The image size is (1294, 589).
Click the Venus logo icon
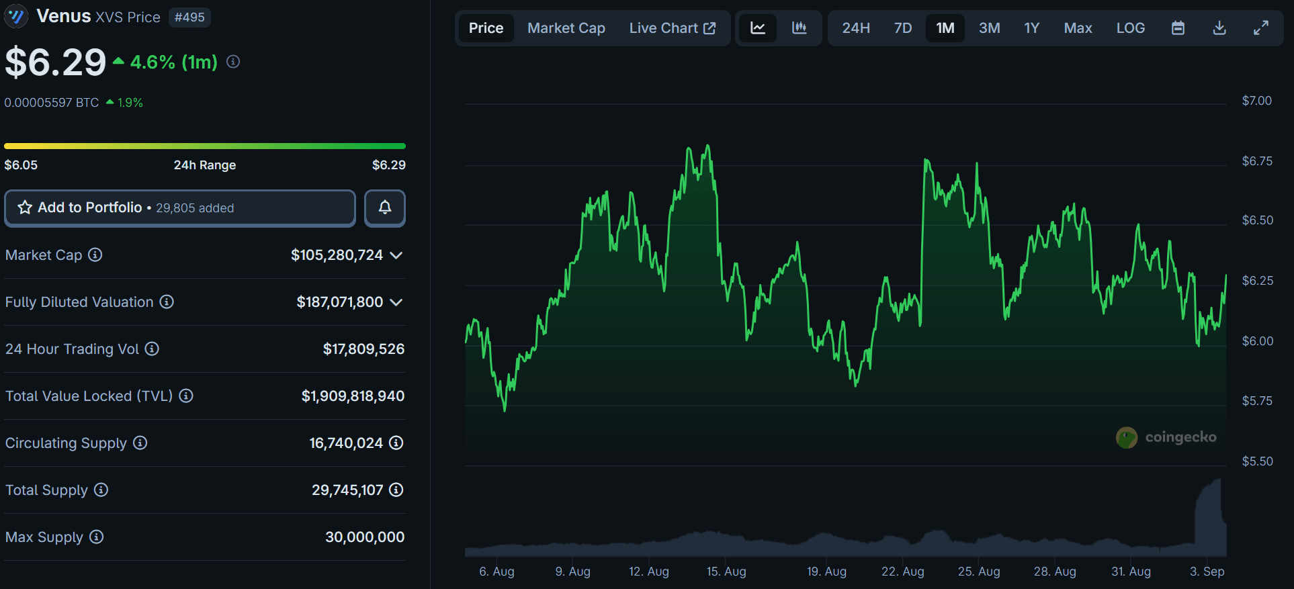[16, 16]
